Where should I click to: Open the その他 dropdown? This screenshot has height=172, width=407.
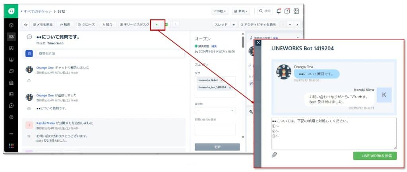(x=220, y=11)
